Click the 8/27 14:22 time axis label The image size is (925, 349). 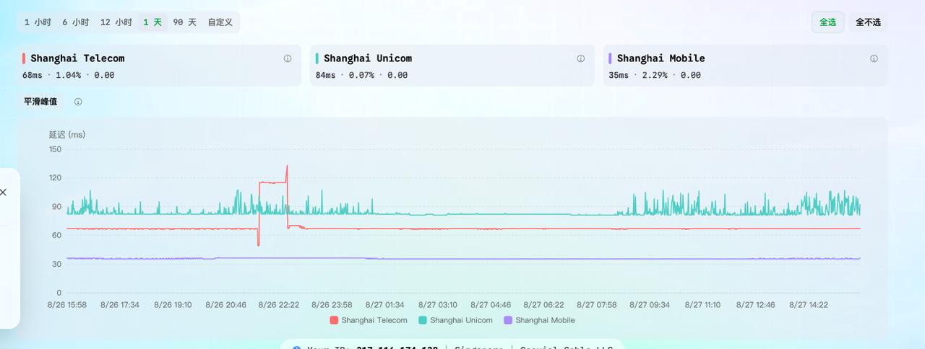[809, 305]
